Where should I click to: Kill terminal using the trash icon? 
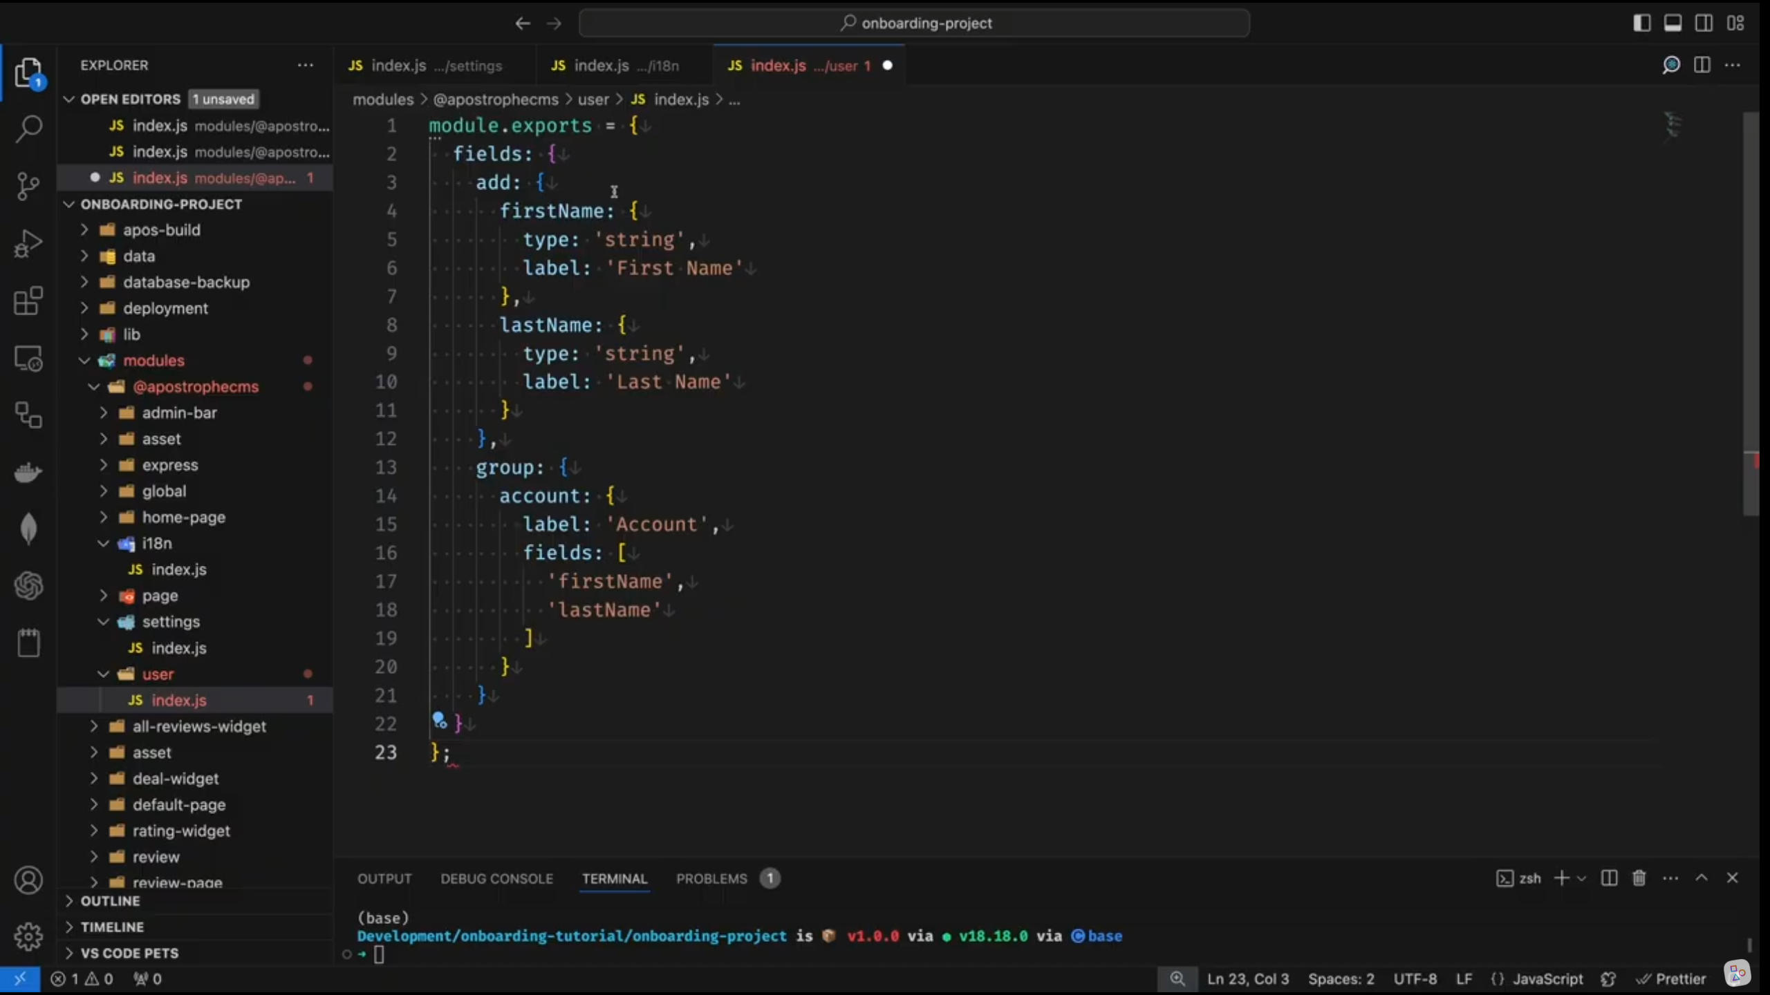1639,878
